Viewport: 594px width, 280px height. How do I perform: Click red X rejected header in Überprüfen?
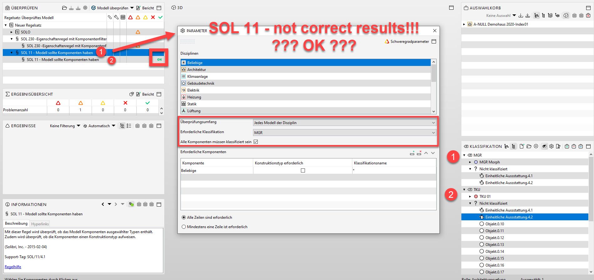153,17
